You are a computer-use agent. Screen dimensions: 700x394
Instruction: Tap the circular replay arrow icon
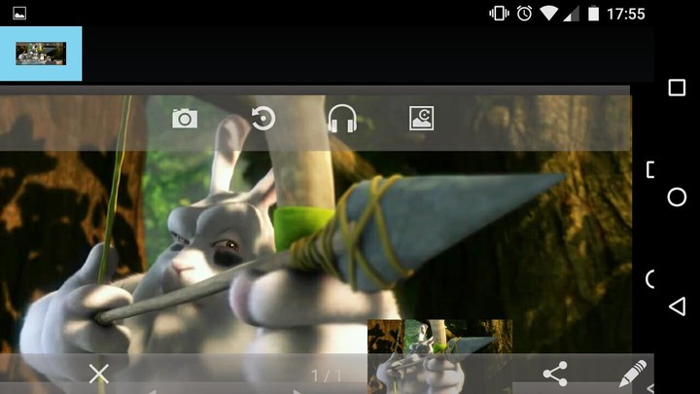262,119
